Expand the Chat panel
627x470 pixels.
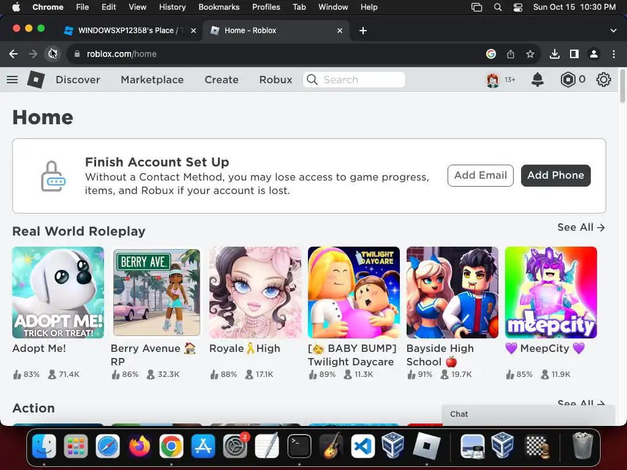coord(528,414)
